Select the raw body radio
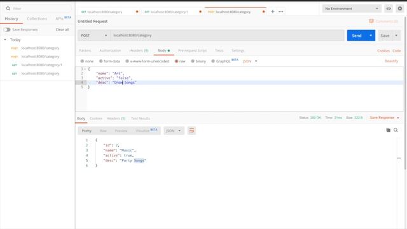This screenshot has height=229, width=407. [177, 61]
